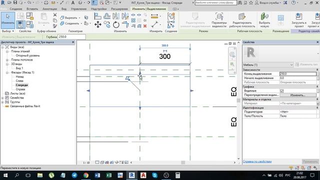Click the keyword search input field
Image resolution: width=320 pixels, height=180 pixels.
point(215,2)
